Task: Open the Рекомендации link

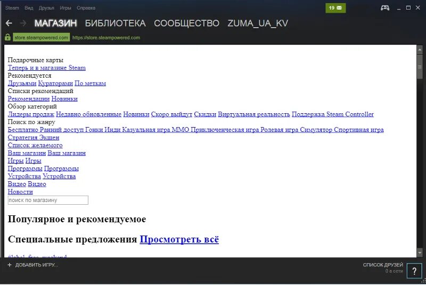Action: pyautogui.click(x=29, y=99)
